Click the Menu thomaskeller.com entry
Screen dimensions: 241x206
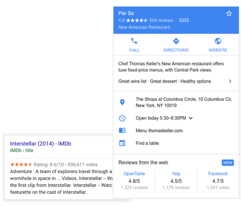(159, 130)
